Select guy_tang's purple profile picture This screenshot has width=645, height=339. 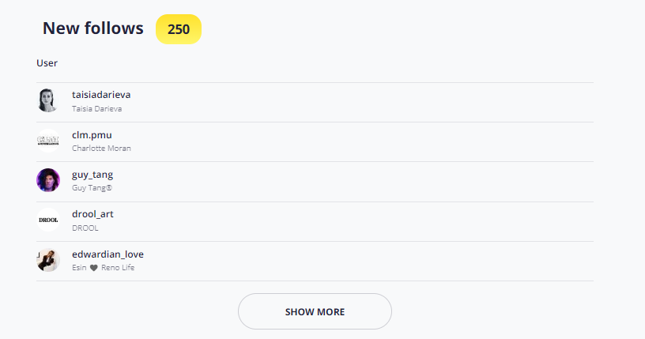pyautogui.click(x=48, y=180)
